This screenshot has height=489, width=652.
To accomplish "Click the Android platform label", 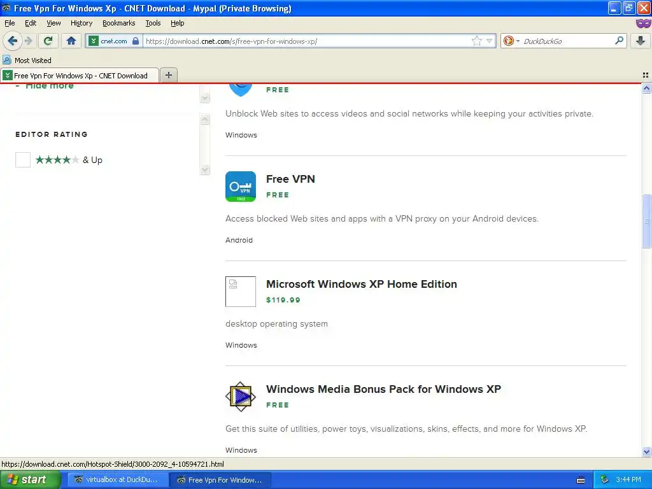I will (239, 240).
